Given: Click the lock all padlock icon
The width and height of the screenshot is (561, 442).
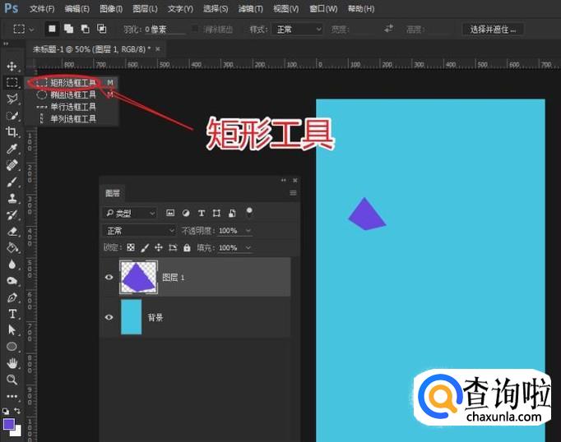Looking at the screenshot, I should pyautogui.click(x=187, y=248).
